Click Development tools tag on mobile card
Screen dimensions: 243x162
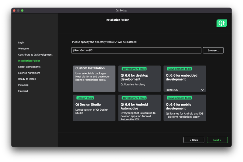pos(180,98)
